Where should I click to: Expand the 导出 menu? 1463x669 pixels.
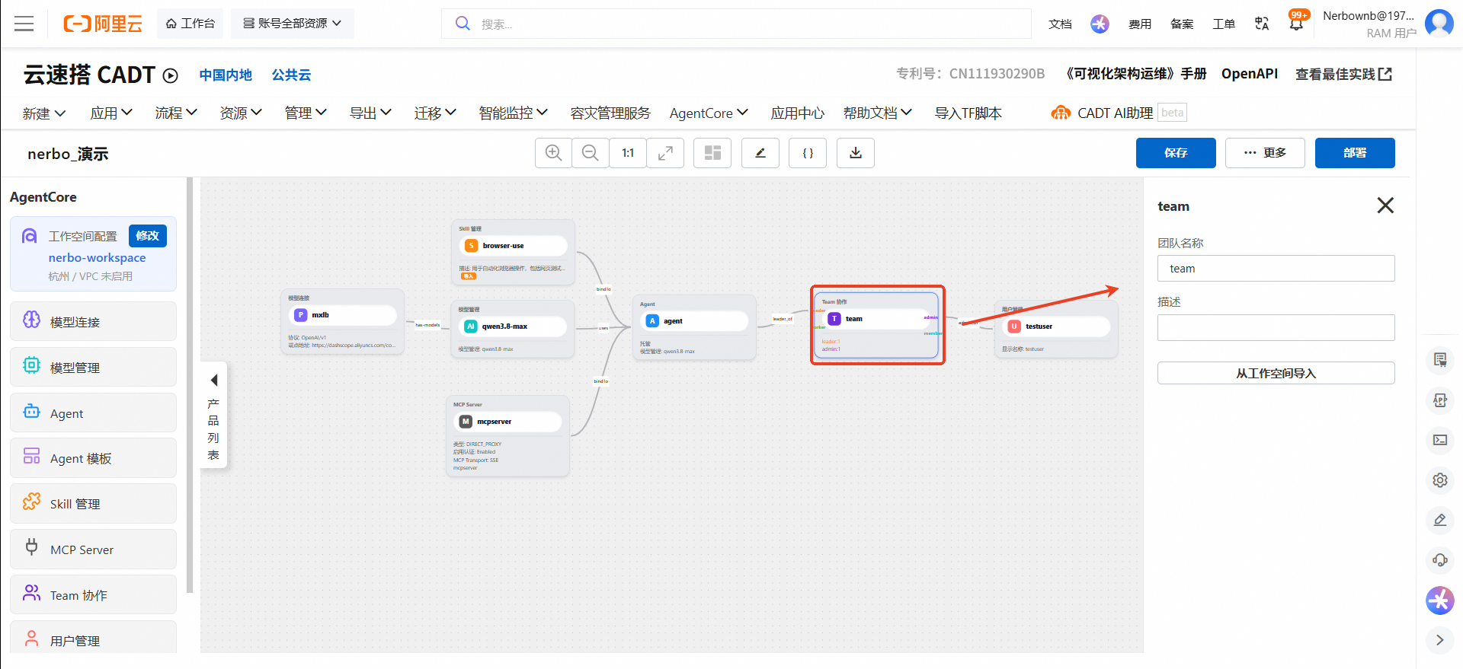[x=370, y=113]
